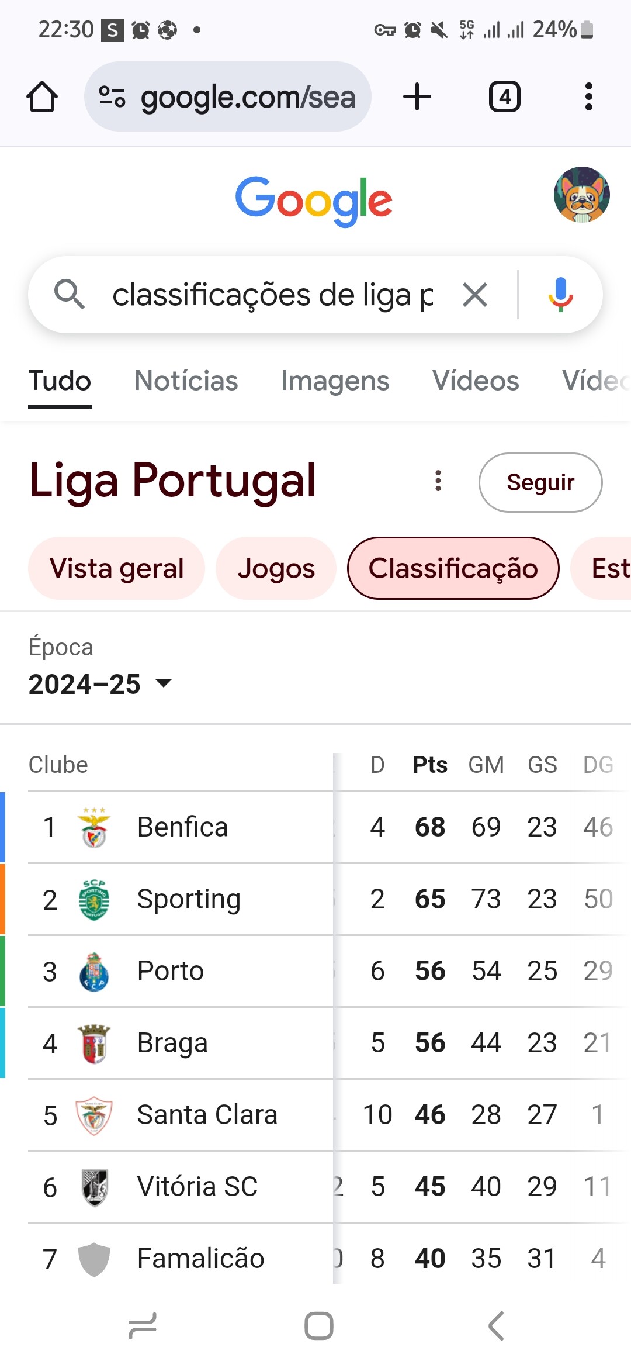Switch to the Notícias tab
631x1368 pixels.
[186, 381]
